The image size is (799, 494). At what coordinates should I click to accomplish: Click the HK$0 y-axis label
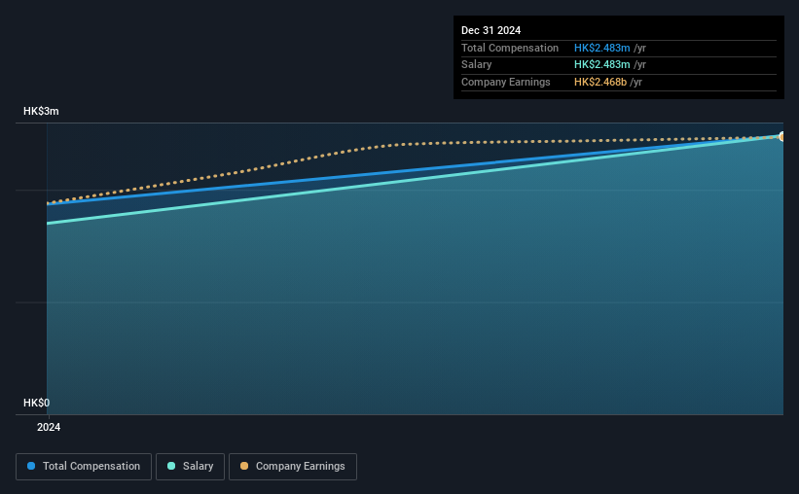tap(37, 403)
